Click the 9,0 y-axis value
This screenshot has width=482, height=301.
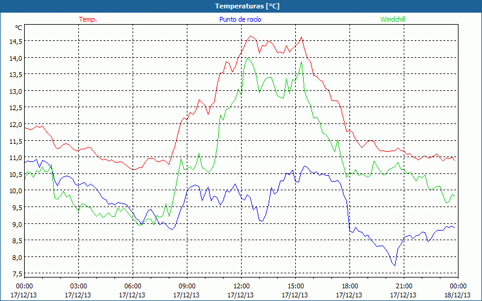[x=17, y=223]
